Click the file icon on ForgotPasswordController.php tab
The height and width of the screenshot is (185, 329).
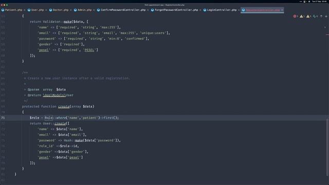pos(152,10)
